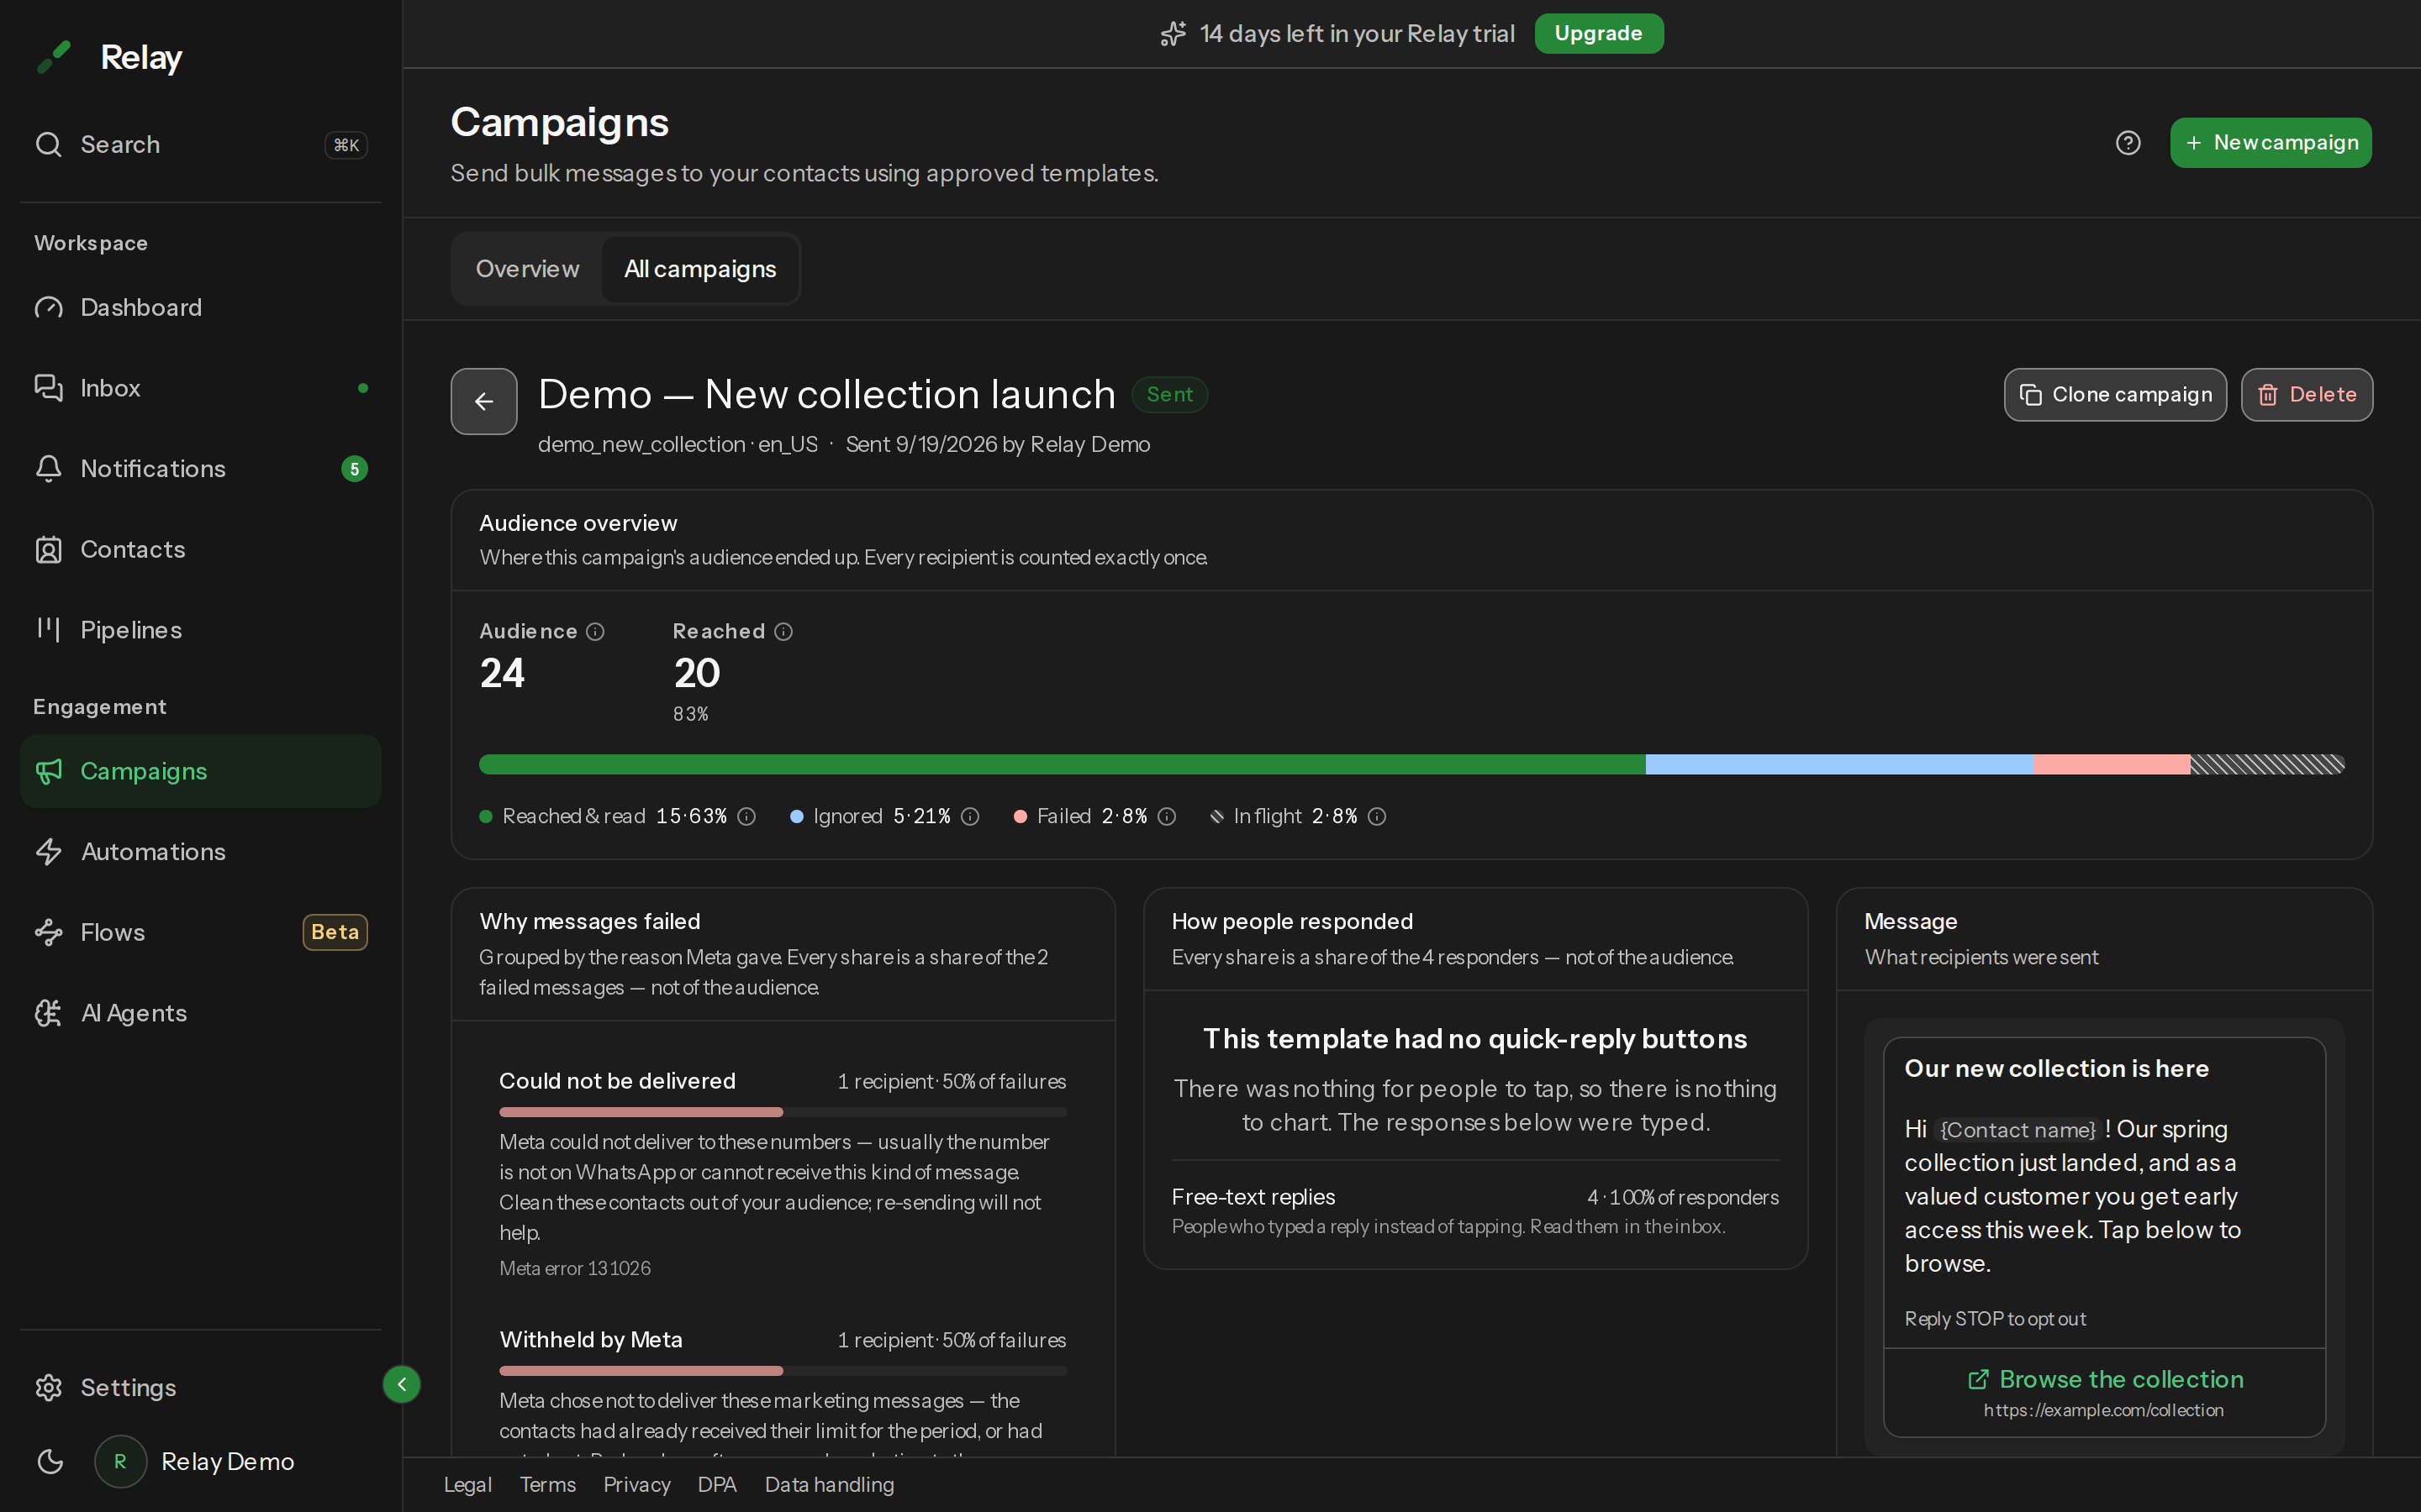
Task: Open the DPA footer link
Action: tap(716, 1485)
